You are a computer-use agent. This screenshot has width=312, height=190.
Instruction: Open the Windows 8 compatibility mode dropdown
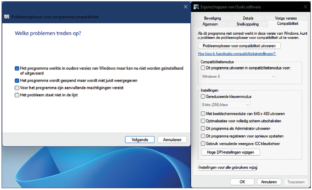coord(238,77)
